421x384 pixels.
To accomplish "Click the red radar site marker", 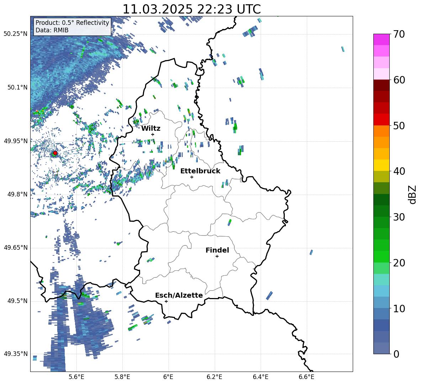I will (55, 153).
